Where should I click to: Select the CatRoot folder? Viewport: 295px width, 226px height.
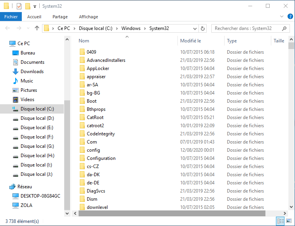(95, 117)
